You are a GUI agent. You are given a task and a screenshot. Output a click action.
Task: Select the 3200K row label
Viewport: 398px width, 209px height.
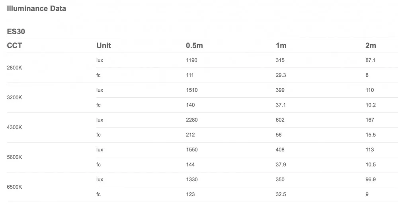(15, 97)
